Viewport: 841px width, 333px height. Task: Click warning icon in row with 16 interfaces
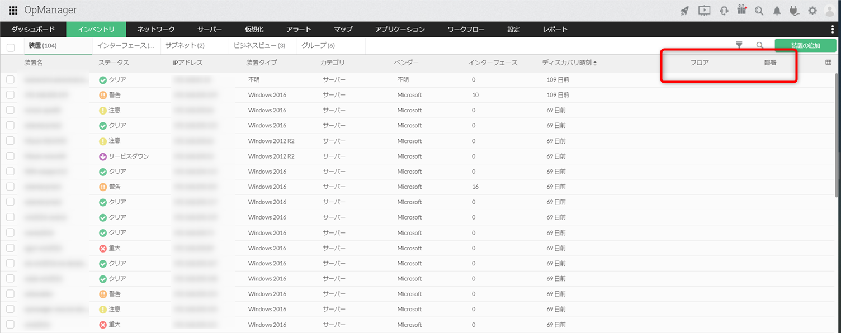click(x=103, y=187)
